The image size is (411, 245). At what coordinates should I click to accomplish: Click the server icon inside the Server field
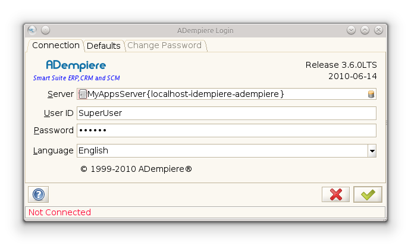(83, 94)
